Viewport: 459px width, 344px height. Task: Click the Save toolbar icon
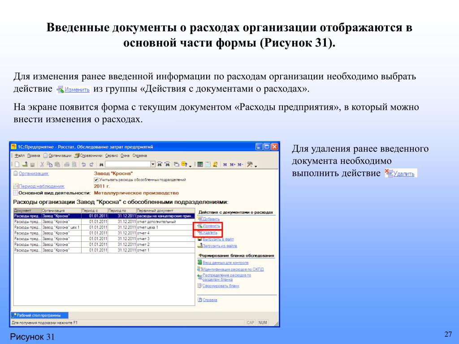32,165
